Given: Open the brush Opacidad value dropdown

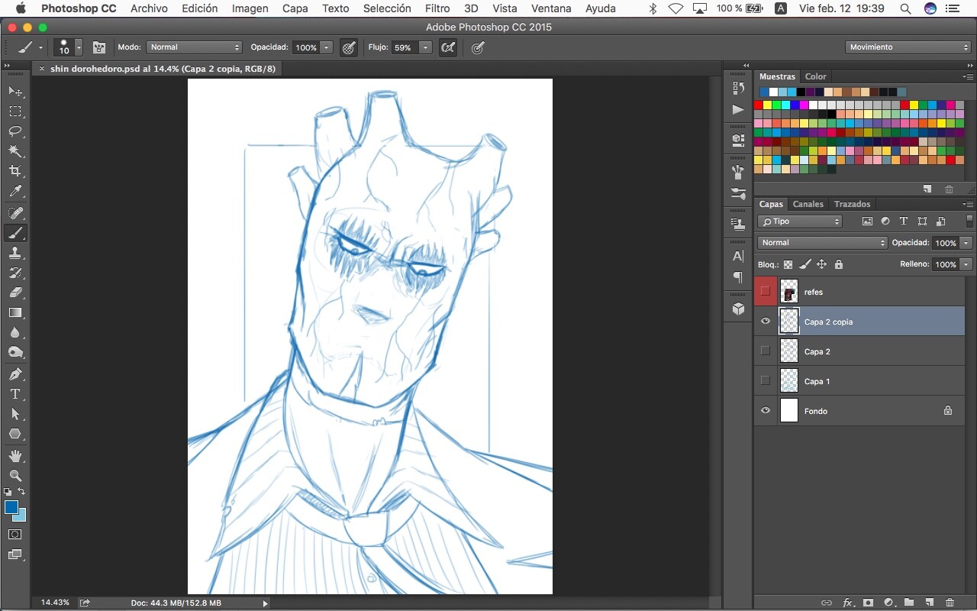Looking at the screenshot, I should click(327, 47).
